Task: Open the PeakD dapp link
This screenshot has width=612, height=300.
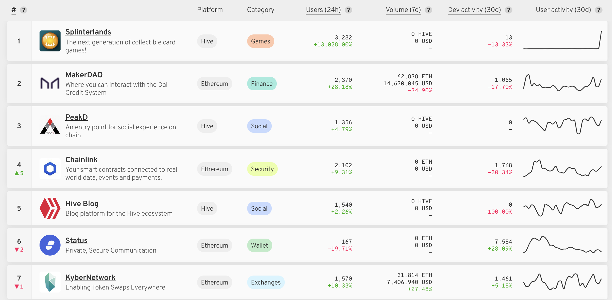Action: (x=77, y=117)
